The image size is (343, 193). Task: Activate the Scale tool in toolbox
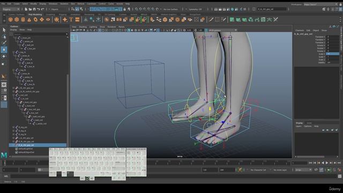pos(3,64)
